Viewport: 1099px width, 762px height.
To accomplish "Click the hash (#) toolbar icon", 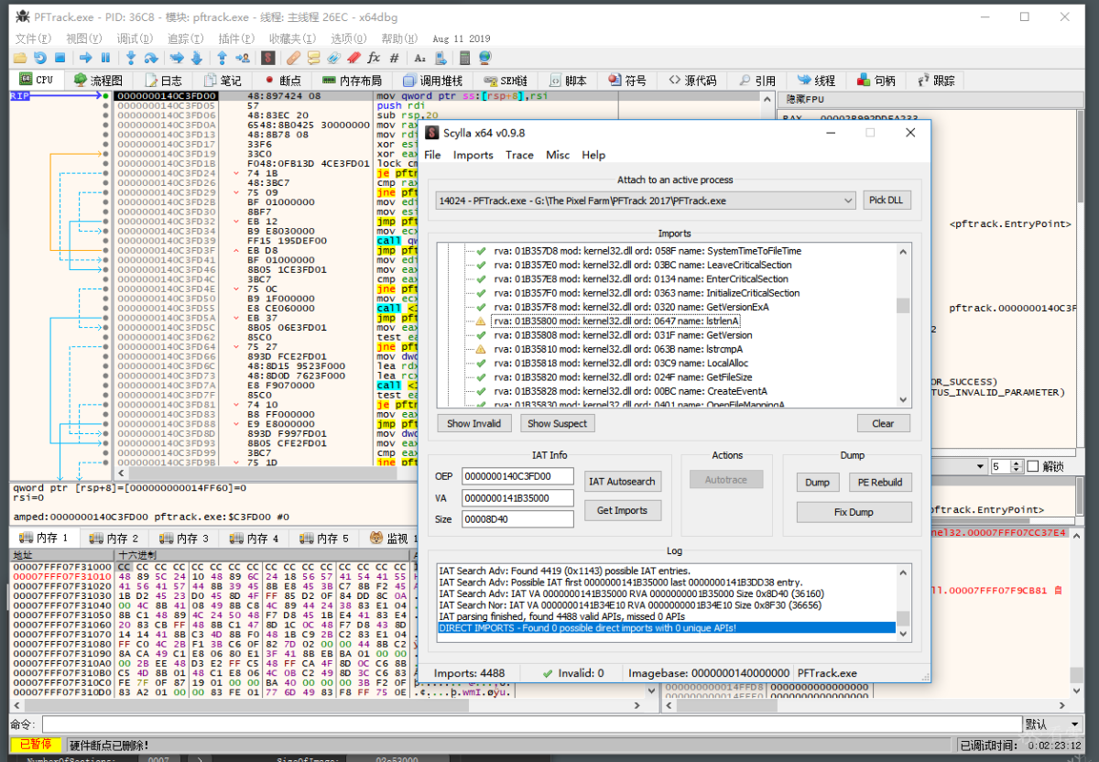I will click(x=394, y=57).
